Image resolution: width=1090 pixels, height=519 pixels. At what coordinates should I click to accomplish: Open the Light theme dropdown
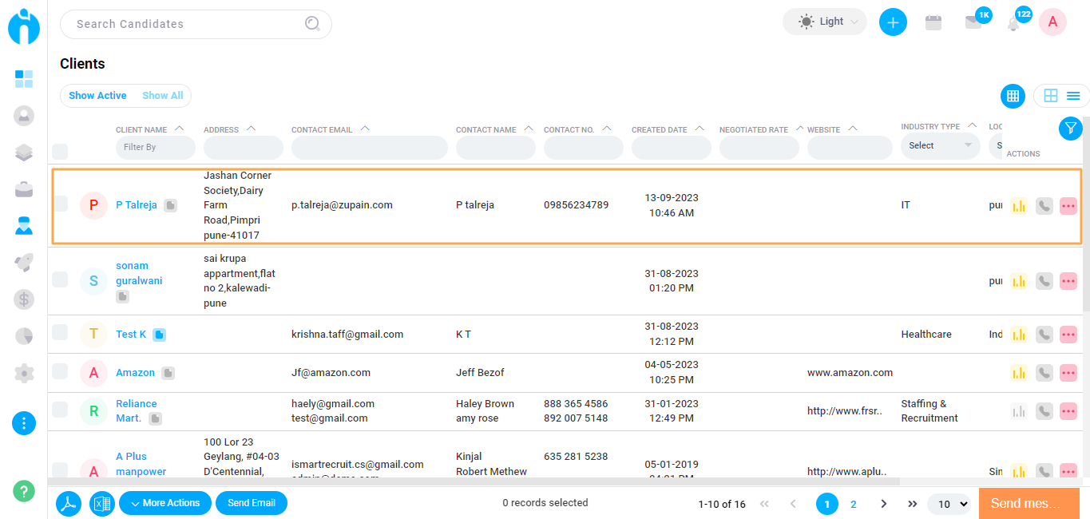tap(825, 22)
